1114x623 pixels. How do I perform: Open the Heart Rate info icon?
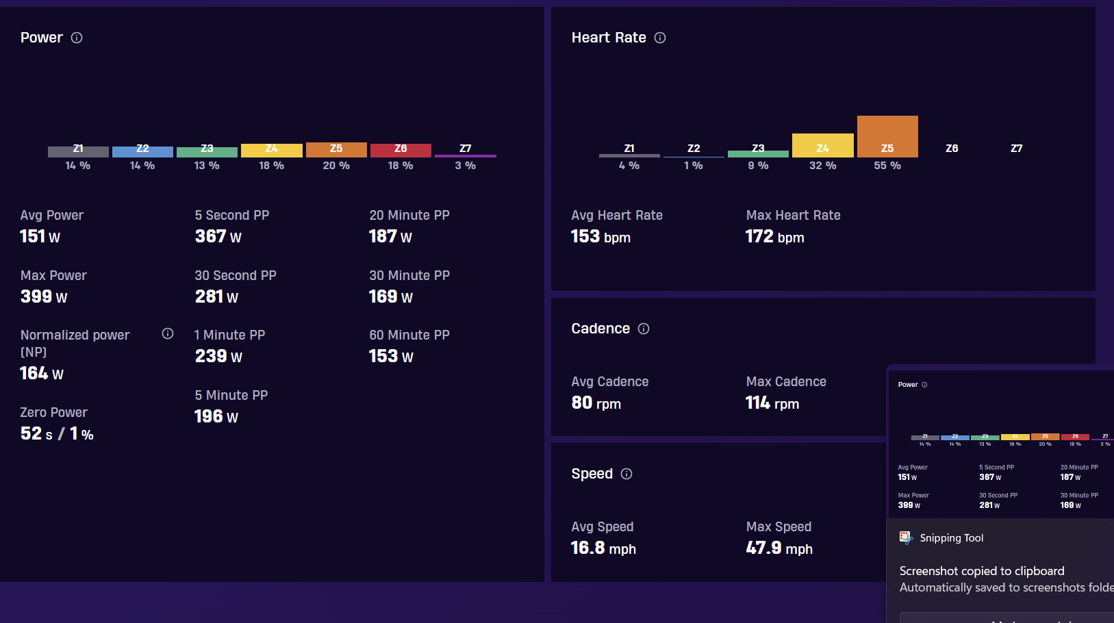660,38
